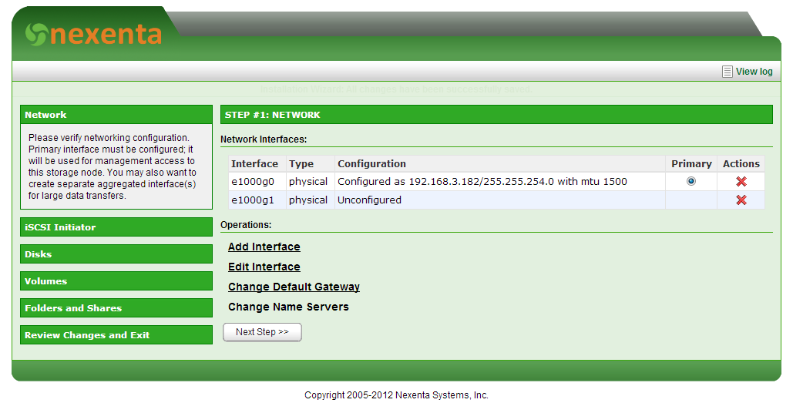Viewport: 793px width, 413px height.
Task: Select the e1000g1 interface name cell
Action: [257, 200]
